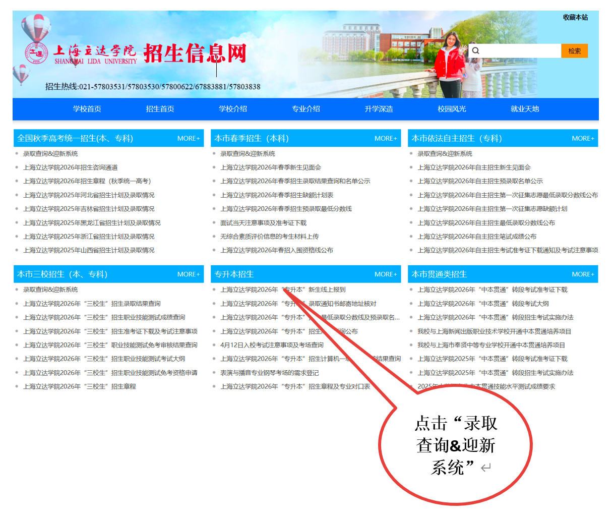
Task: Click the 专升本招生 section header
Action: pos(234,274)
